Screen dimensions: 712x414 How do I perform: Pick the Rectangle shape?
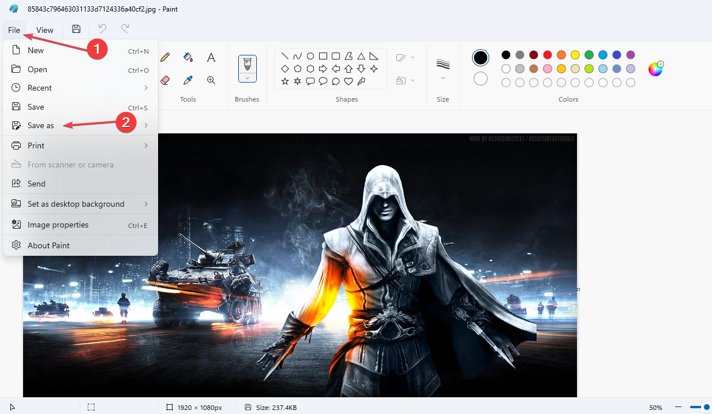(323, 56)
